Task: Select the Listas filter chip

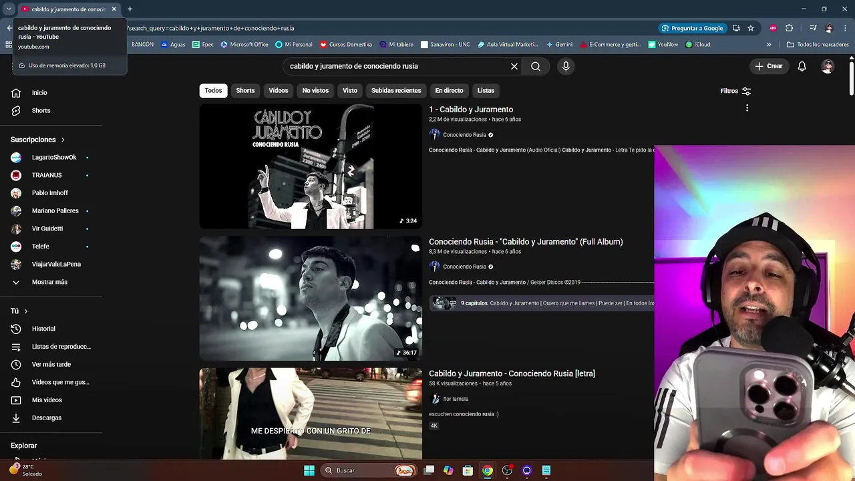Action: pyautogui.click(x=486, y=90)
